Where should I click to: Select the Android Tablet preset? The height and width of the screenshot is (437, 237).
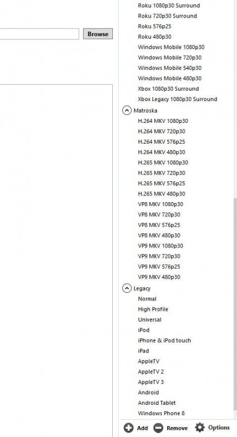click(x=157, y=403)
